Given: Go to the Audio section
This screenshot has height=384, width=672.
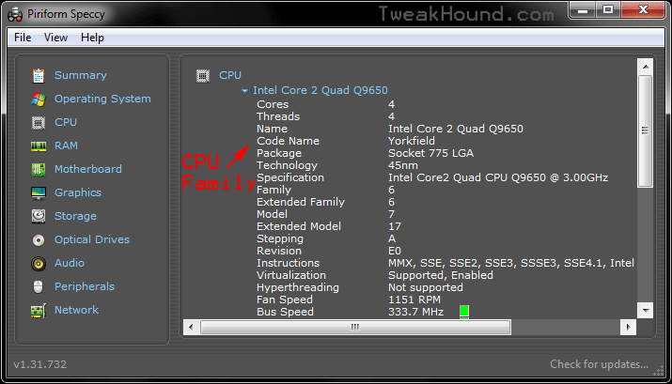Looking at the screenshot, I should pos(69,263).
